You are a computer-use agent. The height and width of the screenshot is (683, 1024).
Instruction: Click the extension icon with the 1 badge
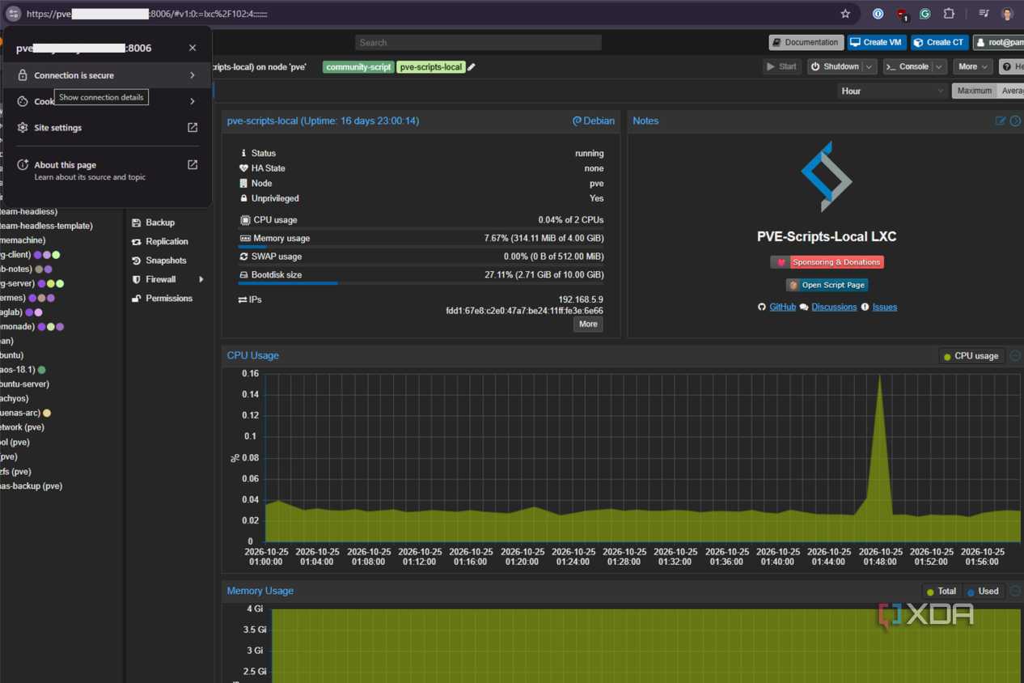click(902, 14)
